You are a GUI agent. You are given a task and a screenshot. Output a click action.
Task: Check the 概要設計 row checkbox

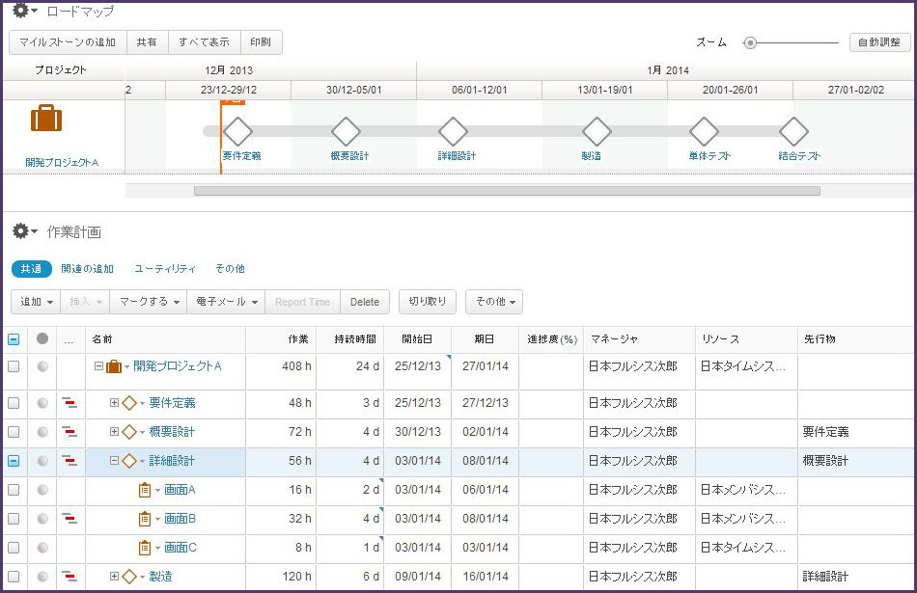14,432
